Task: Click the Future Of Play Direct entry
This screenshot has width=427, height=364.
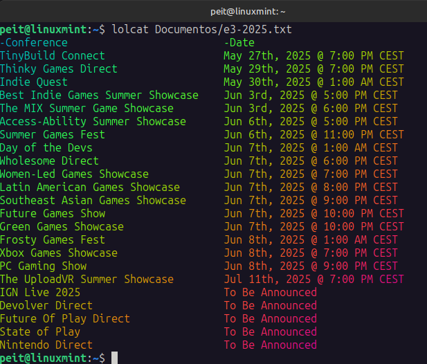Action: click(x=65, y=319)
